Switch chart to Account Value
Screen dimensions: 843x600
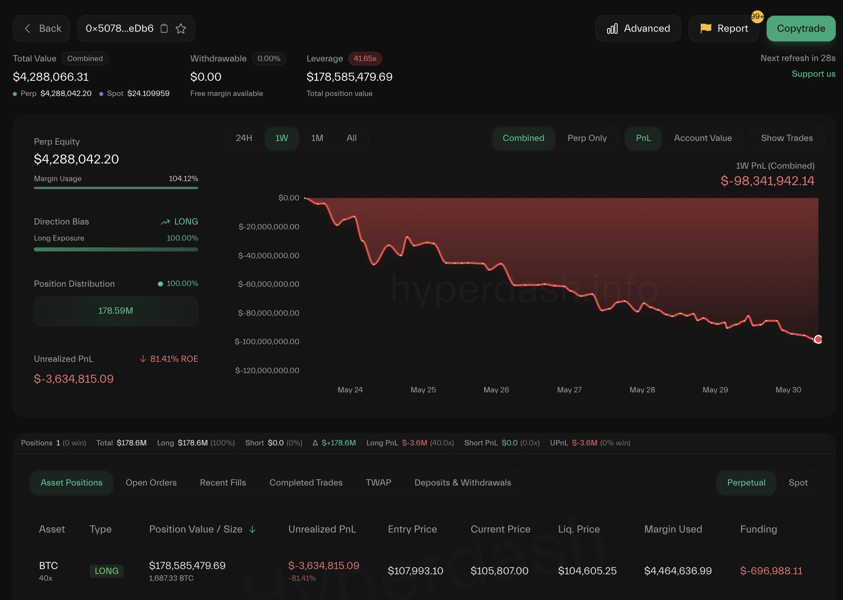point(702,138)
